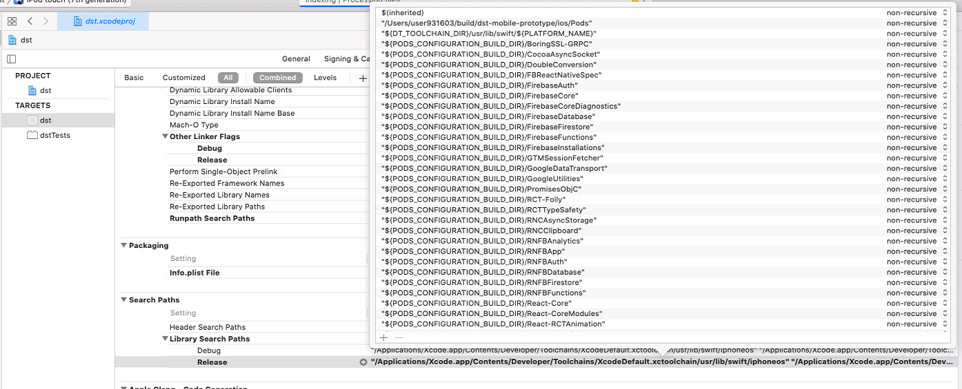Select the dstTests target icon
Image resolution: width=962 pixels, height=389 pixels.
point(32,135)
